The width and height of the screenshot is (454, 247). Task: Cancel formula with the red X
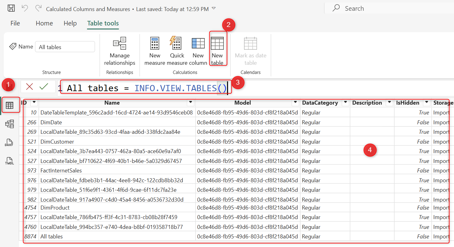(x=30, y=87)
